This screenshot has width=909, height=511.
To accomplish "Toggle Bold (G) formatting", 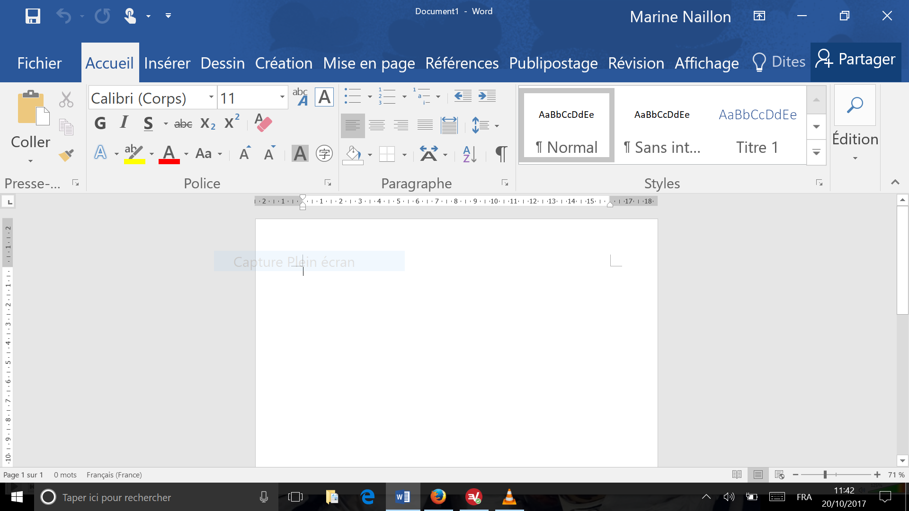I will point(100,123).
